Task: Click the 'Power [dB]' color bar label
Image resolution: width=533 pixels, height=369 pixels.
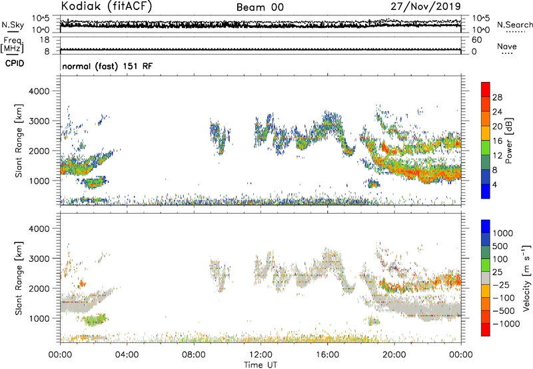Action: pyautogui.click(x=509, y=141)
